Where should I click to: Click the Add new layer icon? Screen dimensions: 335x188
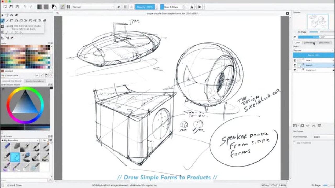(x=295, y=126)
